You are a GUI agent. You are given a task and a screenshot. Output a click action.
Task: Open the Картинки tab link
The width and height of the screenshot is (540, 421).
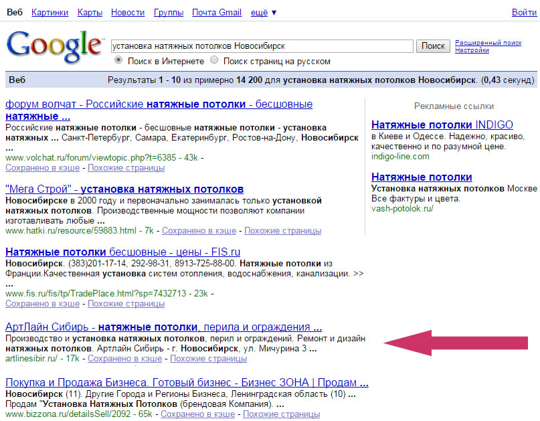tap(50, 13)
